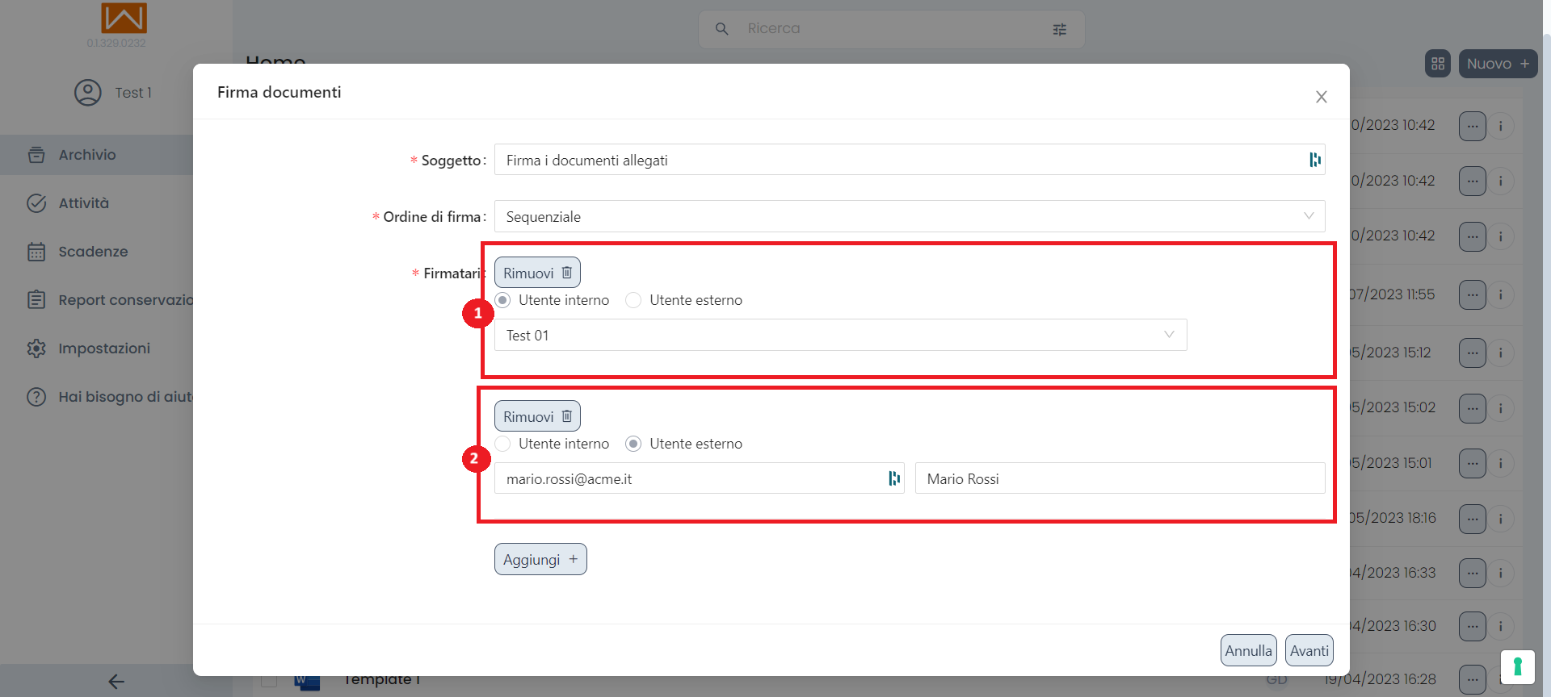1551x697 pixels.
Task: Show info for the 16:30 row
Action: [1501, 626]
